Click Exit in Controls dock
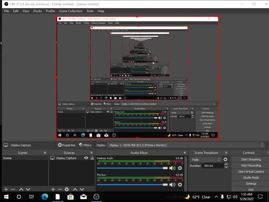The width and height of the screenshot is (269, 202). click(x=251, y=189)
